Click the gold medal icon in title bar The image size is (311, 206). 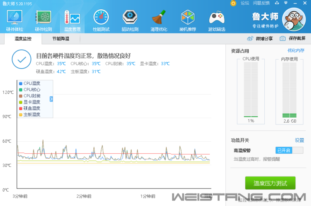(233, 3)
